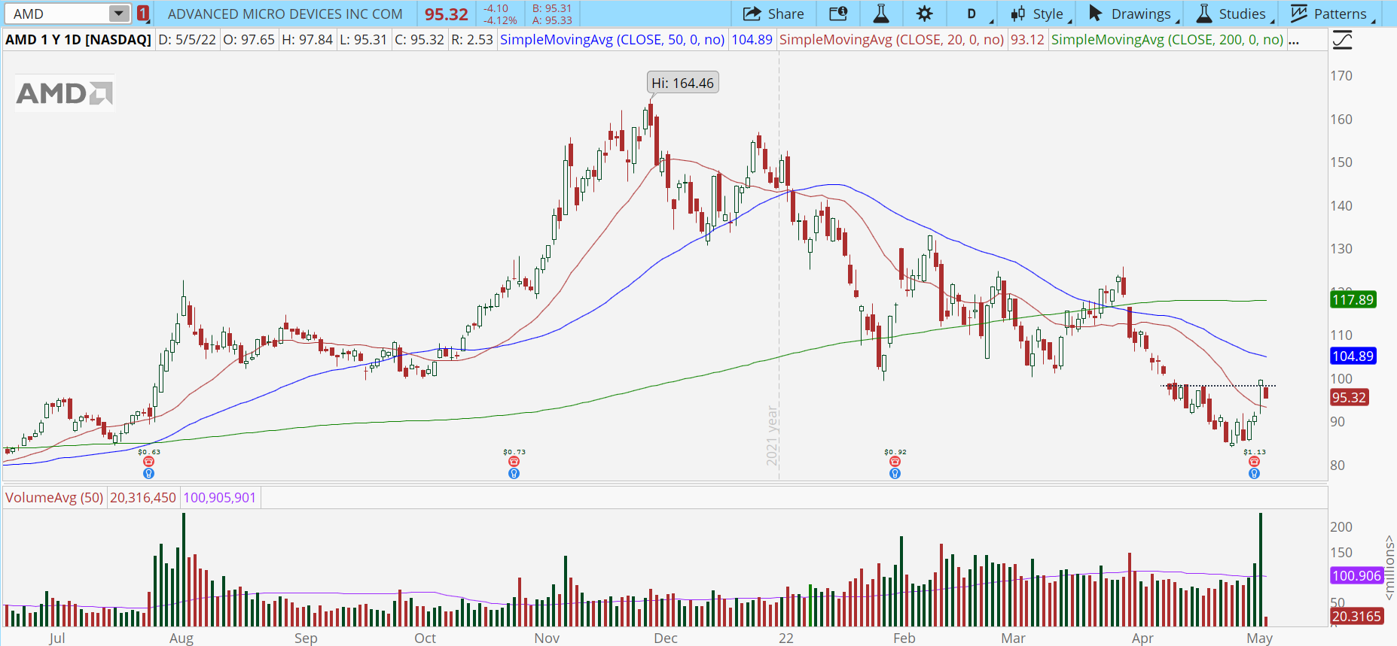Click the purple 100.906 volume axis label
Viewport: 1397px width, 646px height.
(x=1356, y=575)
